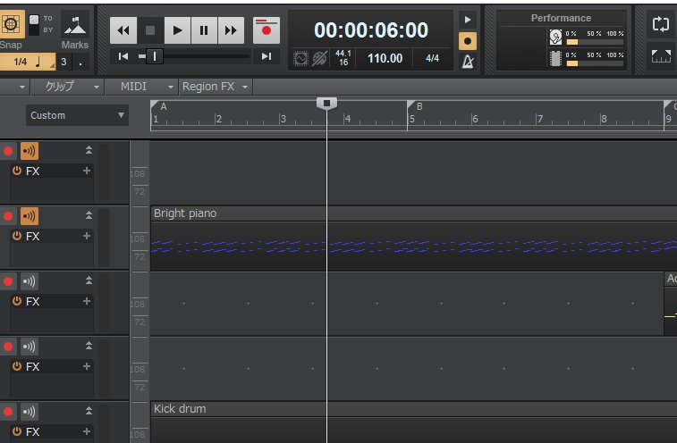Open metronome settings icon
Image resolution: width=677 pixels, height=443 pixels.
tap(468, 62)
